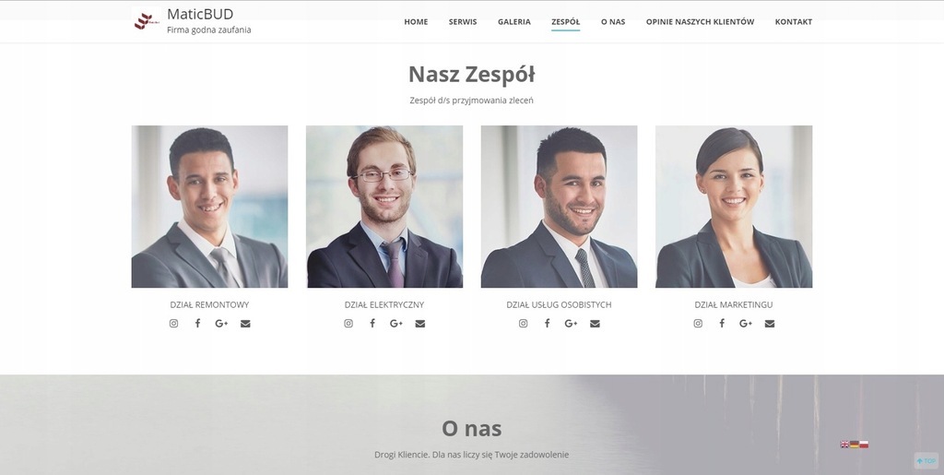The height and width of the screenshot is (475, 944).
Task: Open Instagram icon under Dział Marketingu
Action: coord(698,324)
